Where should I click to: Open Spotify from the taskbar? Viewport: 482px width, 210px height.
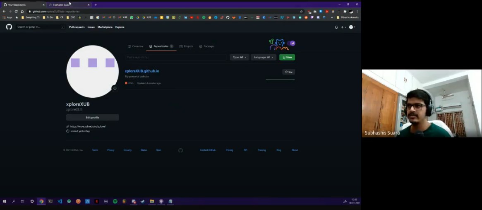pos(115,201)
